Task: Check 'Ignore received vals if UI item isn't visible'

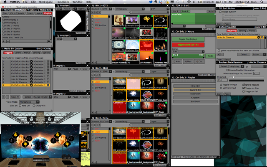Action: tap(219, 51)
